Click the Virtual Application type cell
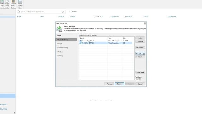Image resolution: width=202 pixels, height=114 pixels. [114, 41]
